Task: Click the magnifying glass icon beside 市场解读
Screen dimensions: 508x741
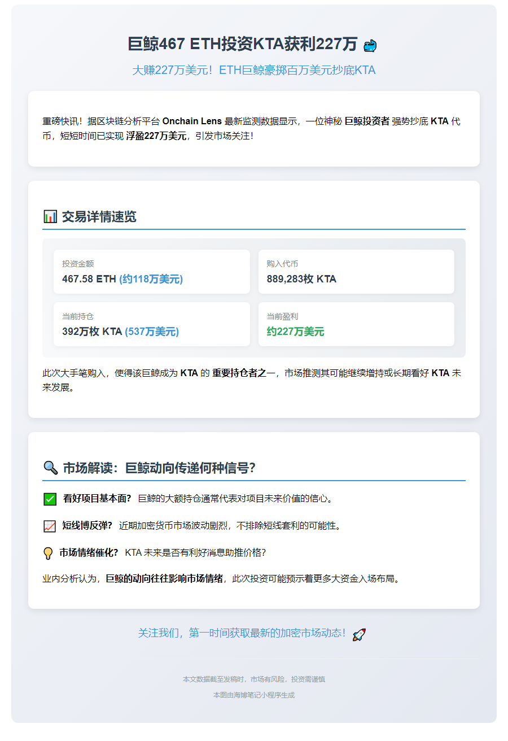Action: [50, 468]
